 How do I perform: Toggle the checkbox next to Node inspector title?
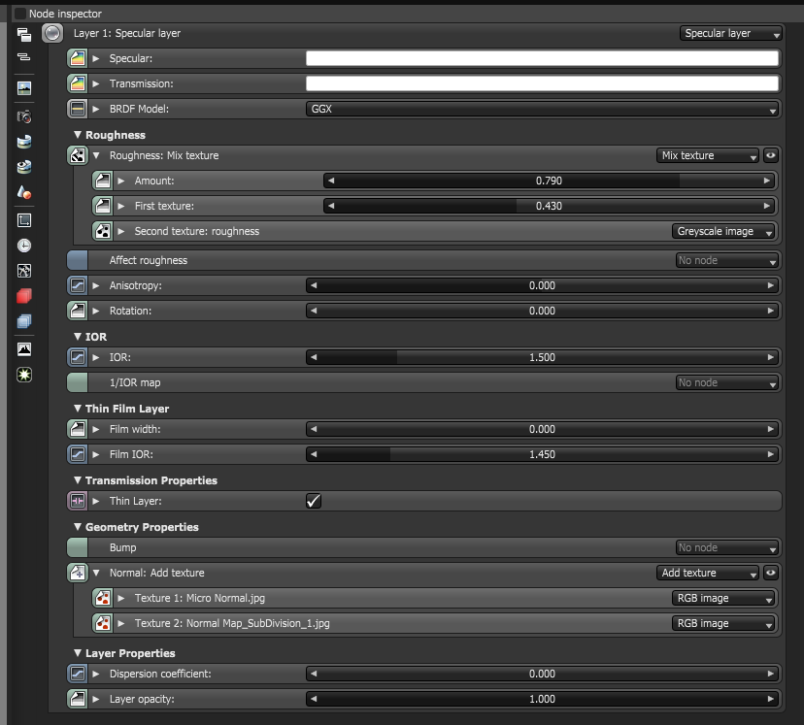pos(20,14)
